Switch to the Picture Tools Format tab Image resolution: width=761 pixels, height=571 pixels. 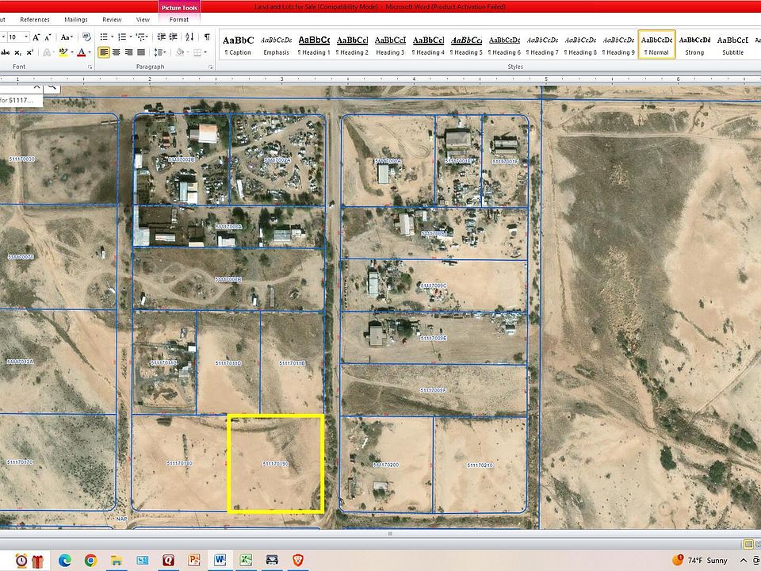click(179, 19)
